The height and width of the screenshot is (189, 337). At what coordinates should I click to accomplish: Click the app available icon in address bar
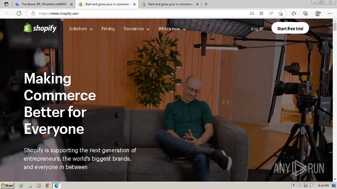pyautogui.click(x=252, y=13)
